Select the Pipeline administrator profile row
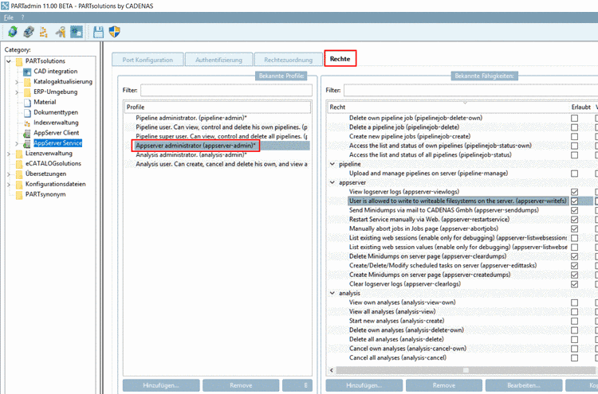Viewport: 598px width, 394px height. pos(217,118)
